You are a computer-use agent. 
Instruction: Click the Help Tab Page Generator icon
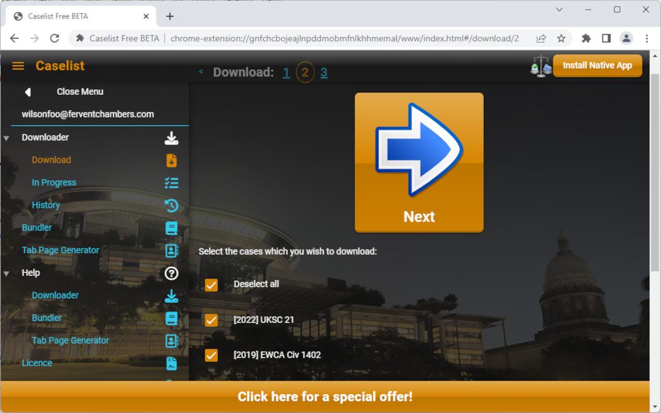171,341
